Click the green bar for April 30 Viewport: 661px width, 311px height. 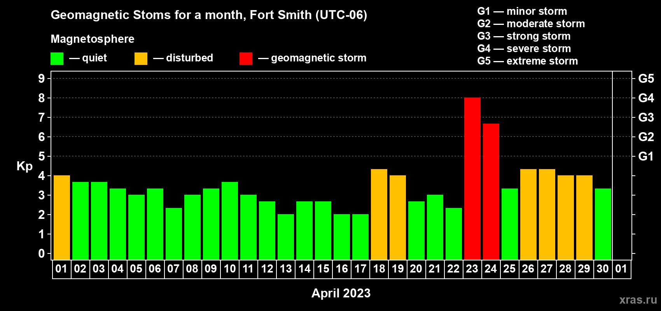click(603, 224)
